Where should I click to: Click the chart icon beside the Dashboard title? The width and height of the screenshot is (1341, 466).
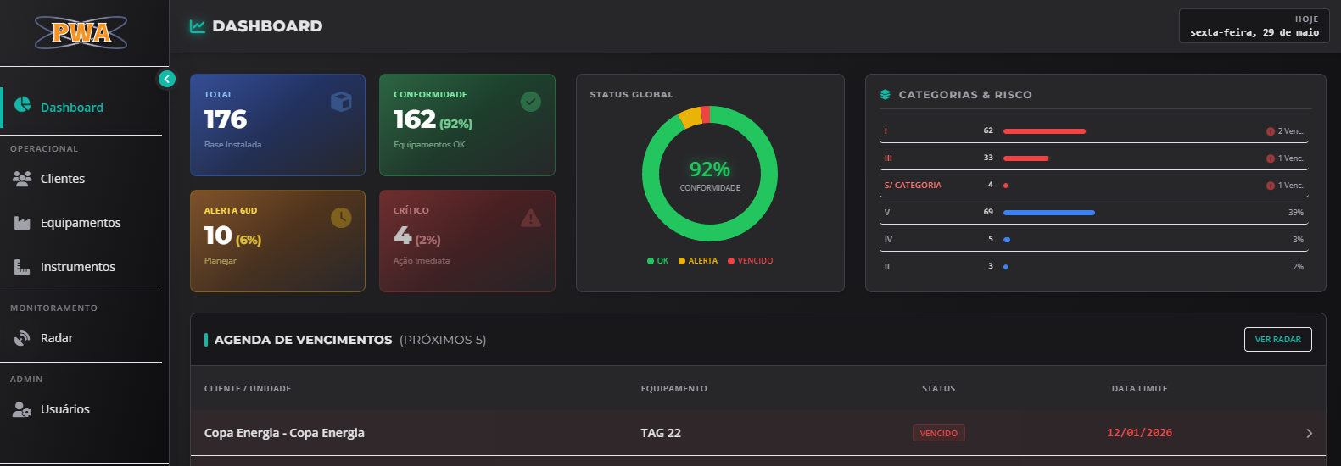click(x=198, y=26)
